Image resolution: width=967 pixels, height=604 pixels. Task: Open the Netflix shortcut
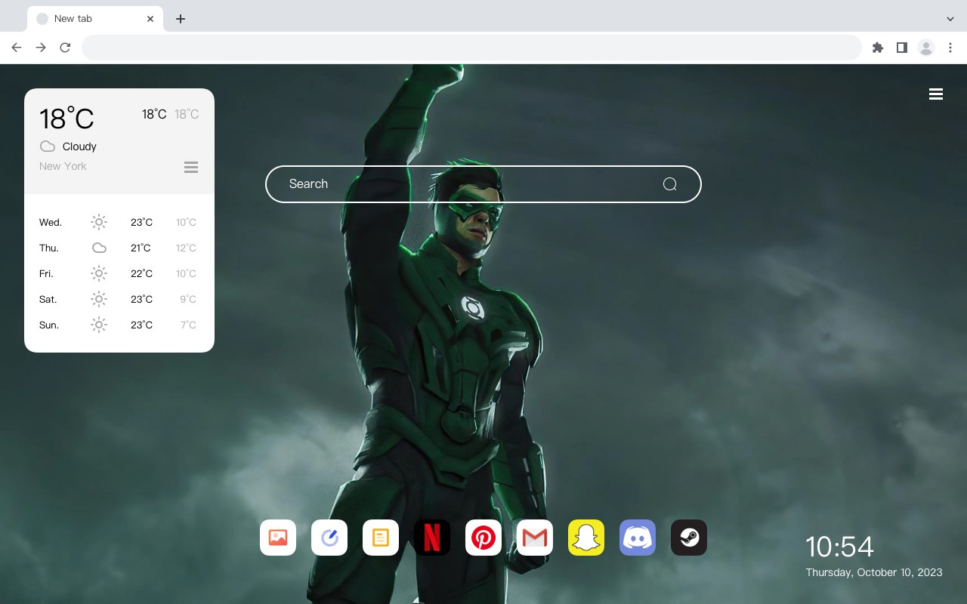coord(432,538)
